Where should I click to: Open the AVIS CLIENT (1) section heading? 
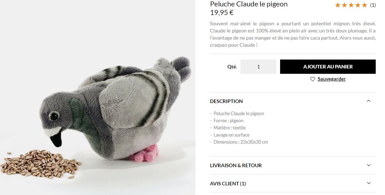(x=228, y=184)
